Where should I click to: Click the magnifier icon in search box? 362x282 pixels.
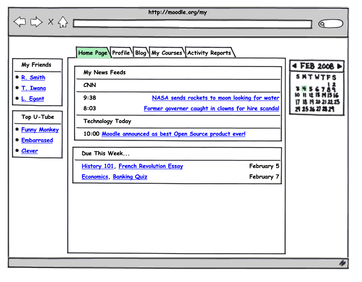(x=322, y=24)
